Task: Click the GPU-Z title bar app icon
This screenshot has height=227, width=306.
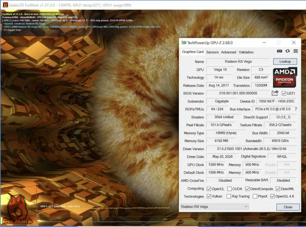Action: coord(184,42)
